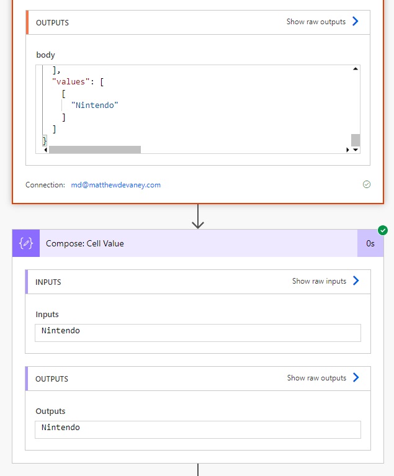The height and width of the screenshot is (476, 394).
Task: Collapse the Compose: Cell Value action header
Action: coord(198,243)
